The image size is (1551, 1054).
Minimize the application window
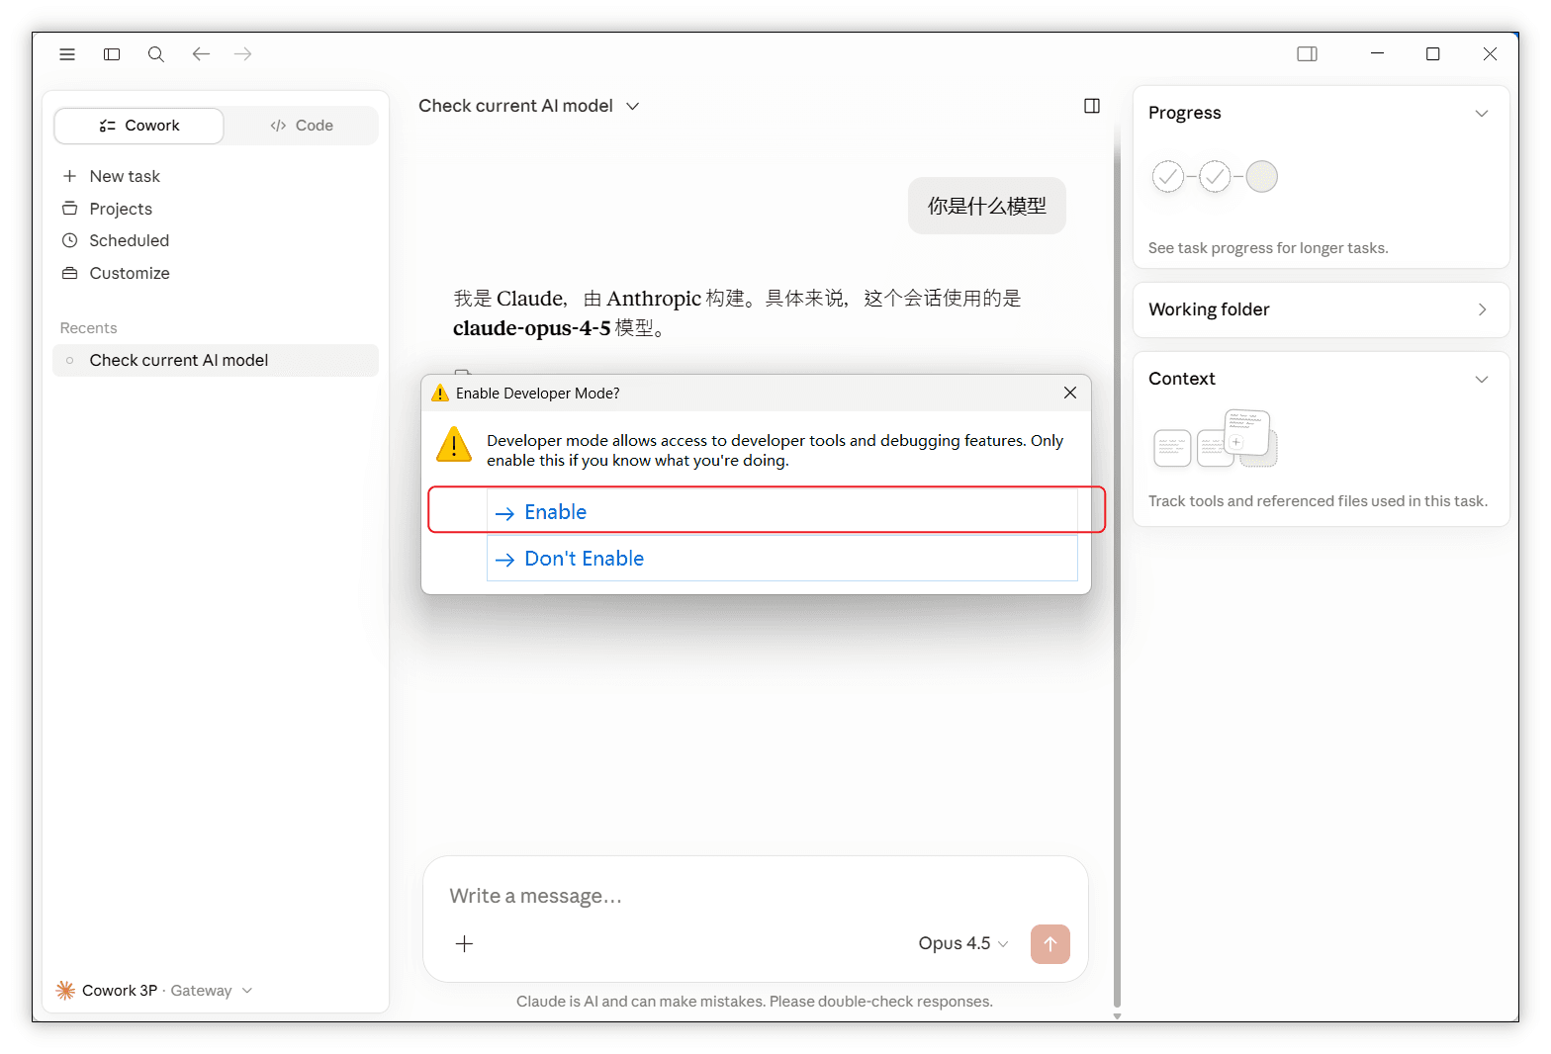[1377, 54]
